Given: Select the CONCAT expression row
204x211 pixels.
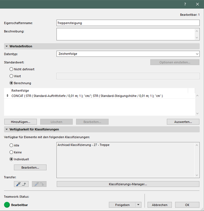Looking at the screenshot, I should [99, 96].
